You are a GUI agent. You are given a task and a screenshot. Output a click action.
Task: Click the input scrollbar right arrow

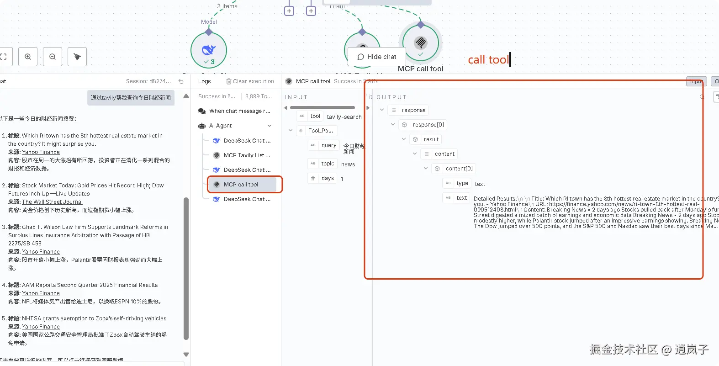click(x=368, y=108)
